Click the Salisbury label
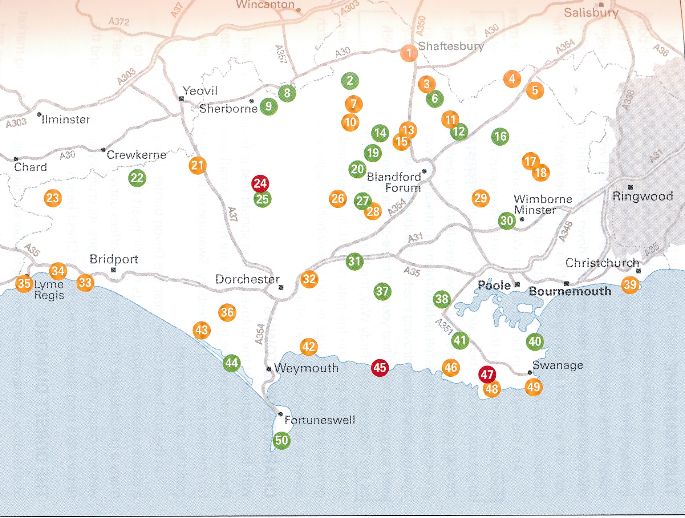The width and height of the screenshot is (685, 518). (591, 13)
